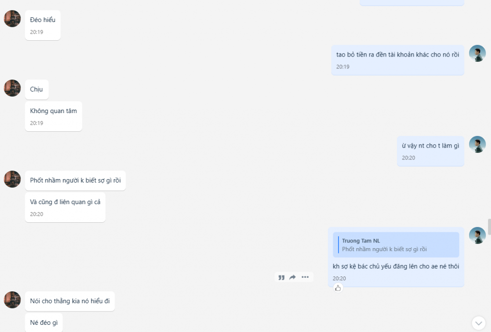This screenshot has height=332, width=491.
Task: Select 'Và cũng đ liên quan gì cả' bubble
Action: tap(65, 207)
